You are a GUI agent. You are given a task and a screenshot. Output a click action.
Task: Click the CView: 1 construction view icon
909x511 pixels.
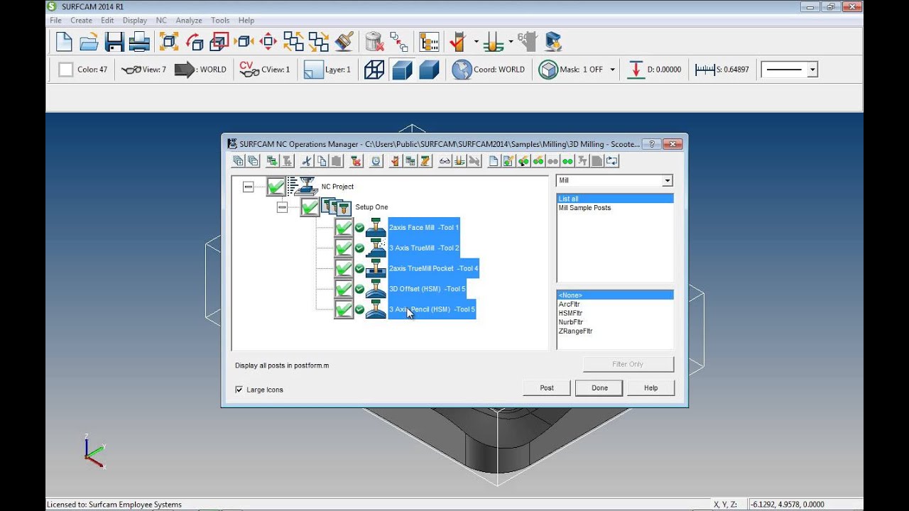tap(249, 70)
